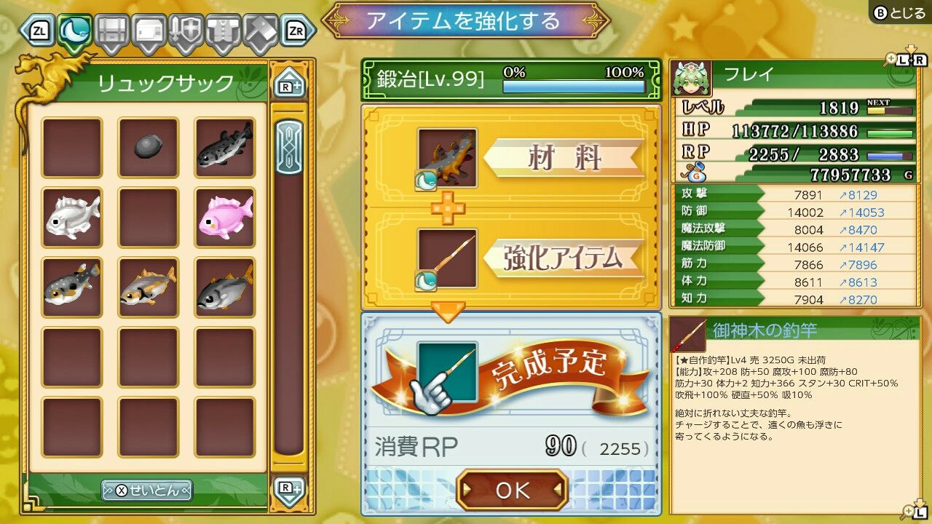The image size is (932, 524).
Task: Select the result preview fishing rod slot
Action: pyautogui.click(x=447, y=372)
